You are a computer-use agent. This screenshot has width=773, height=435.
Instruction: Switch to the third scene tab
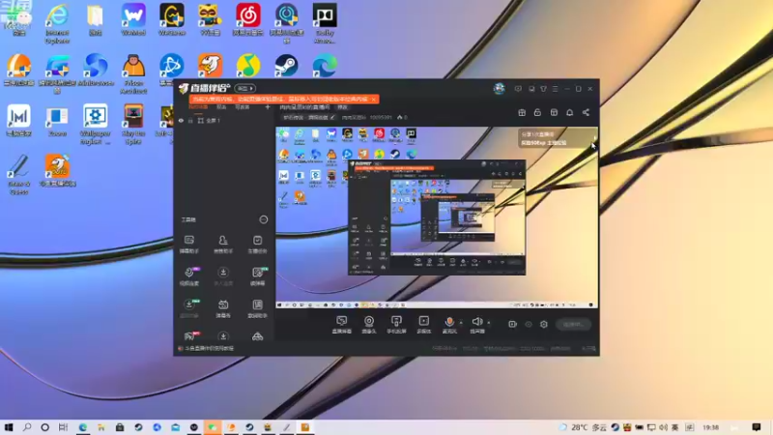tap(243, 107)
